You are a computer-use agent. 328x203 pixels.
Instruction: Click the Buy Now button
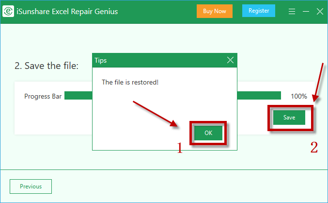(x=215, y=11)
